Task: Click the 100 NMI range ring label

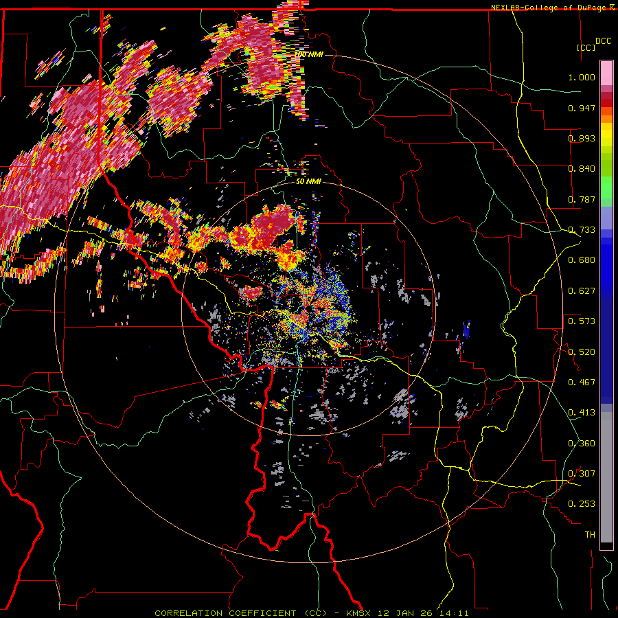Action: pos(308,54)
